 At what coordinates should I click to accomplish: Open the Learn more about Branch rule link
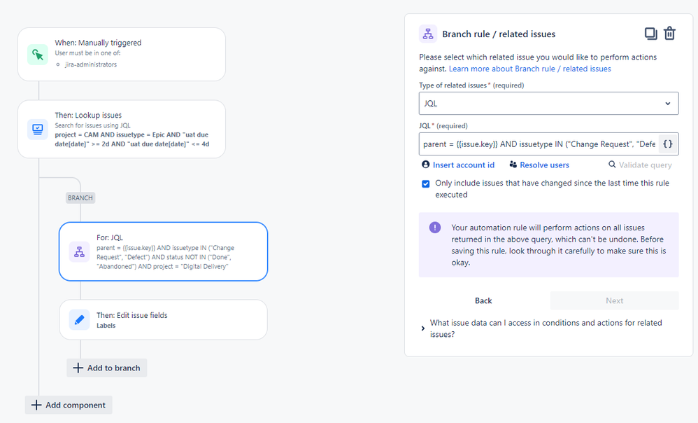point(529,69)
